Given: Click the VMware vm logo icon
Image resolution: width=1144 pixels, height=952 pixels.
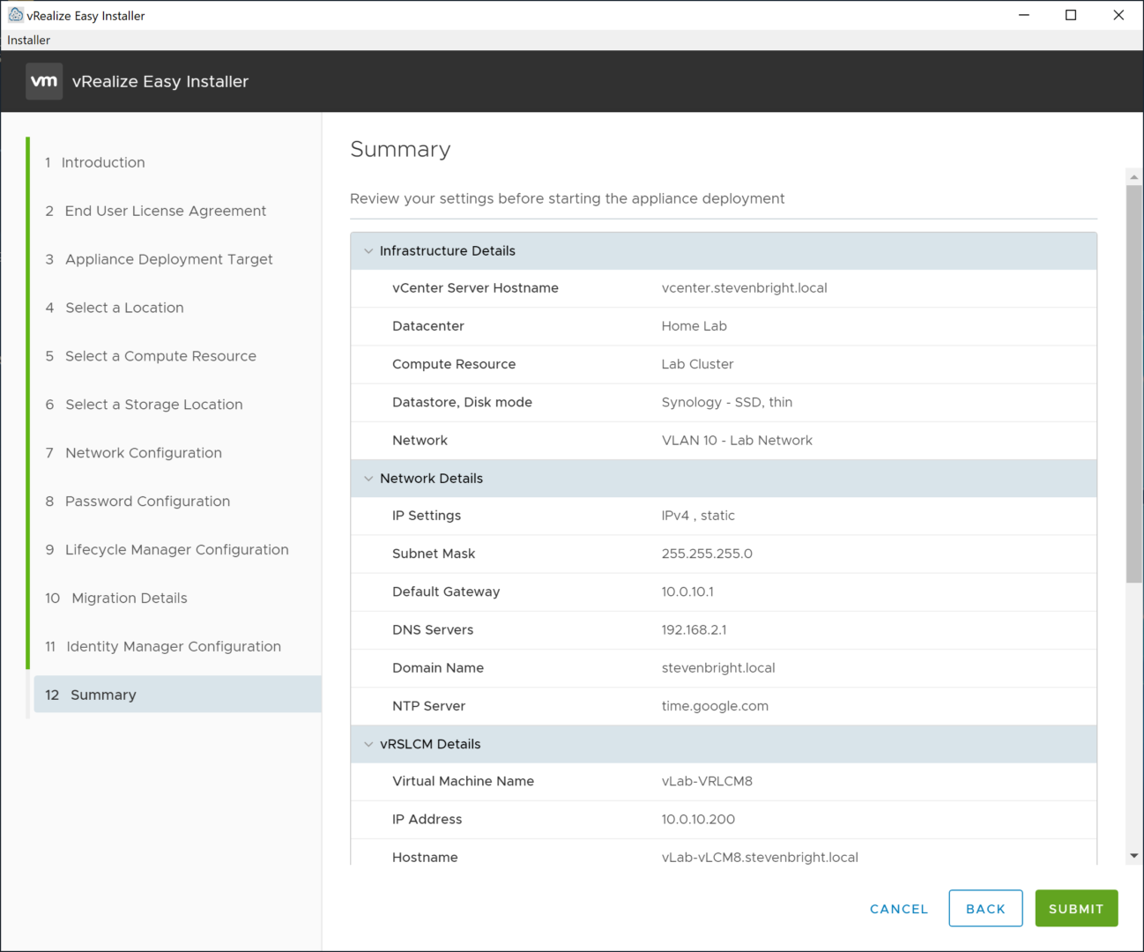Looking at the screenshot, I should click(x=44, y=81).
